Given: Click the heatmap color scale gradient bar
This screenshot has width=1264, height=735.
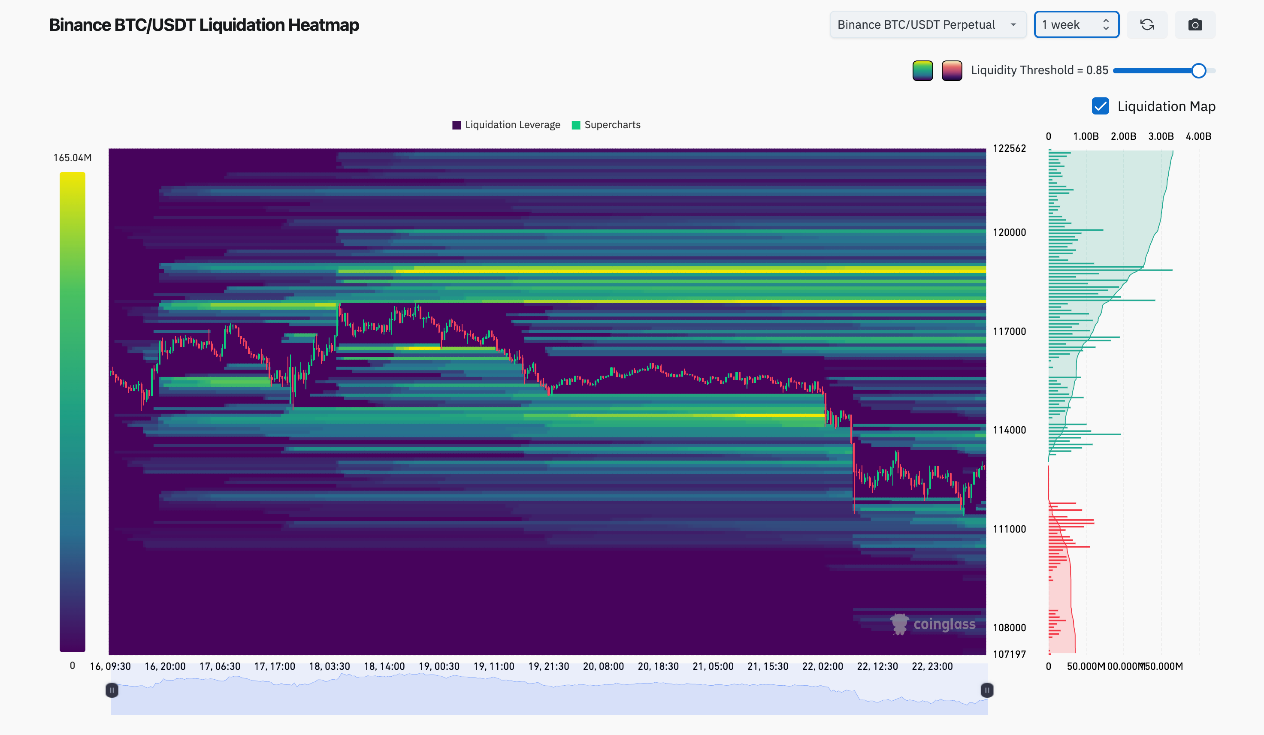Looking at the screenshot, I should pyautogui.click(x=72, y=411).
